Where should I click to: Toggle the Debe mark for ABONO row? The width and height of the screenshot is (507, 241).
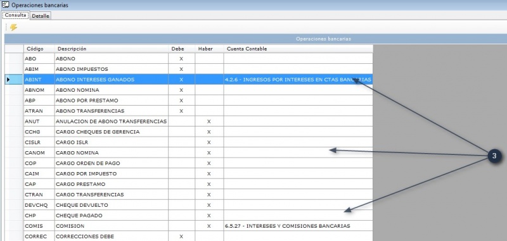click(x=181, y=59)
